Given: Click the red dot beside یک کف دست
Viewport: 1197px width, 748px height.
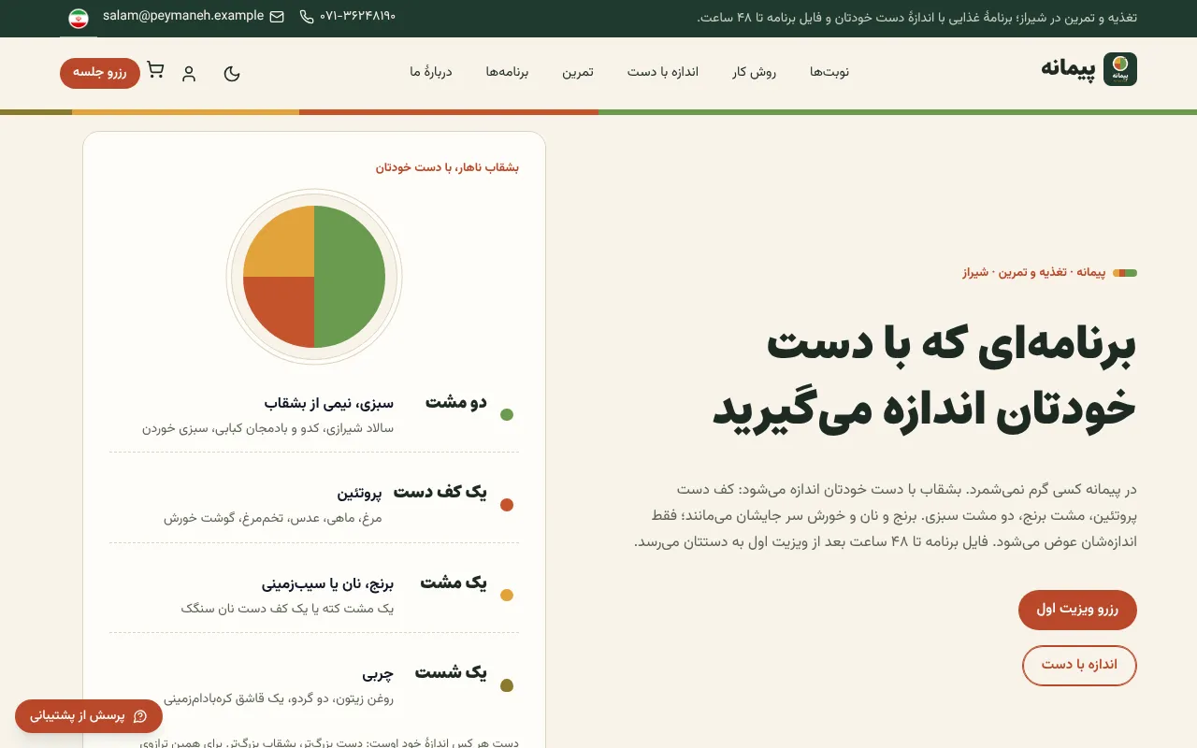Looking at the screenshot, I should [x=507, y=506].
